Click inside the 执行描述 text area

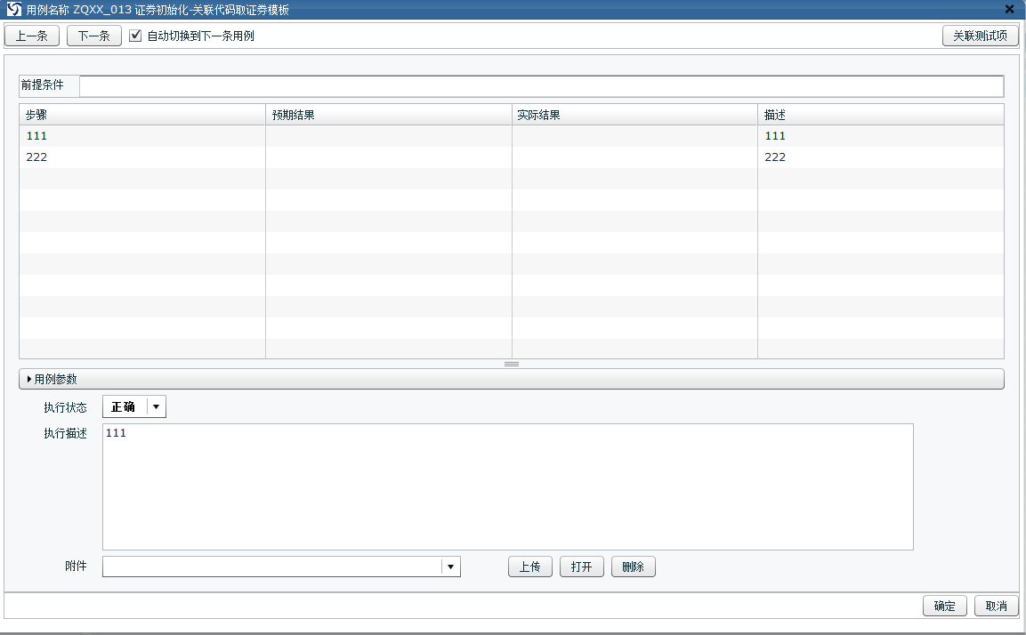[x=507, y=486]
